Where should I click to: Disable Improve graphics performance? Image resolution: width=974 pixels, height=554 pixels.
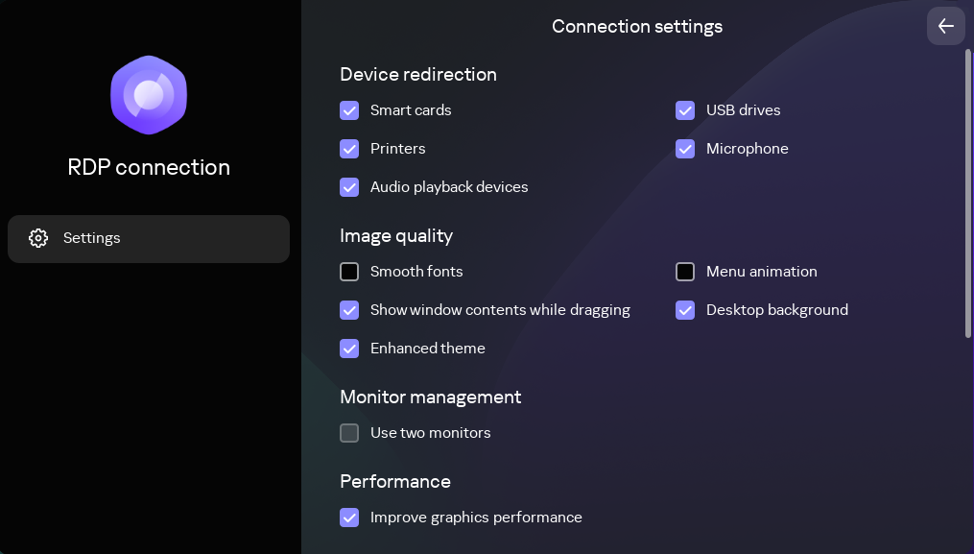349,518
